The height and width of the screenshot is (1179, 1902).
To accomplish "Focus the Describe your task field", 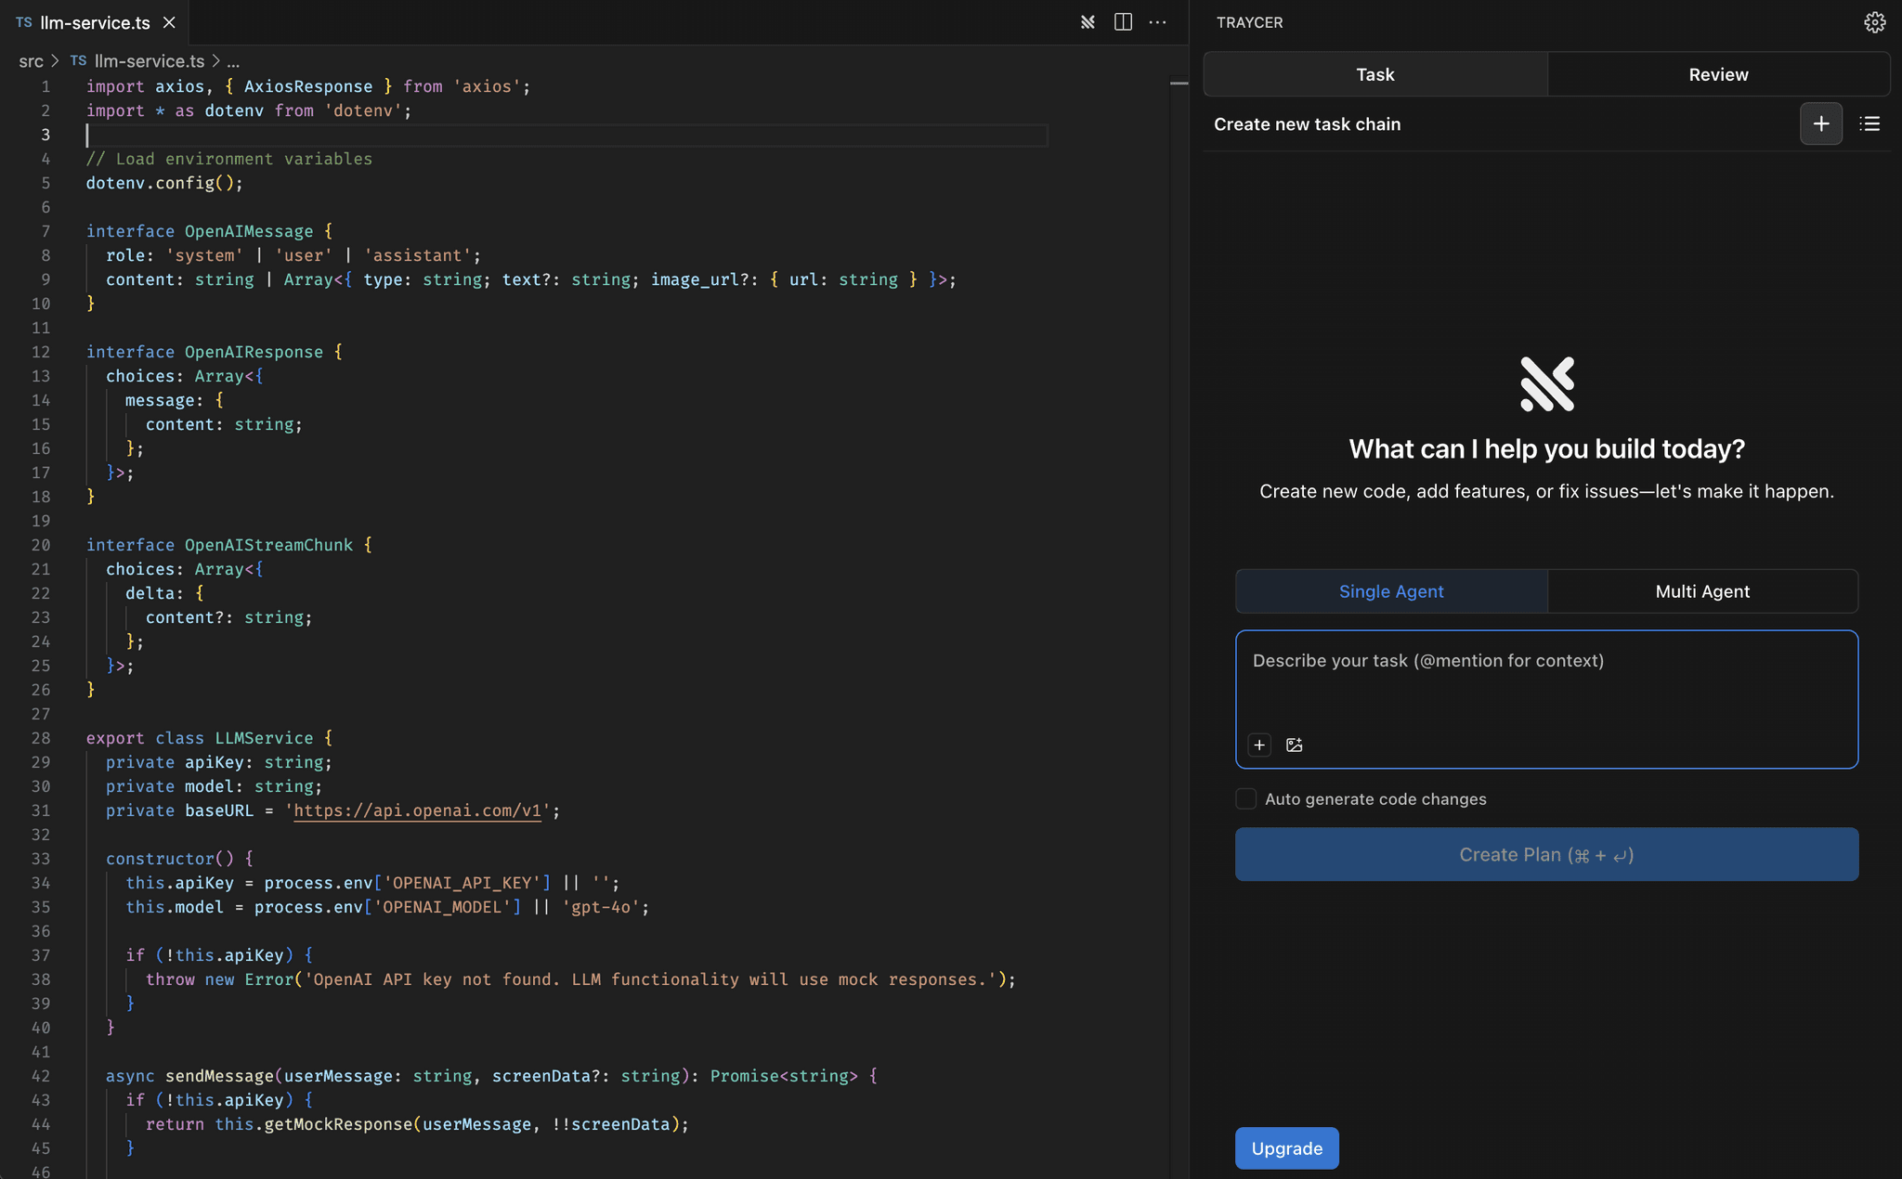I will [x=1546, y=682].
